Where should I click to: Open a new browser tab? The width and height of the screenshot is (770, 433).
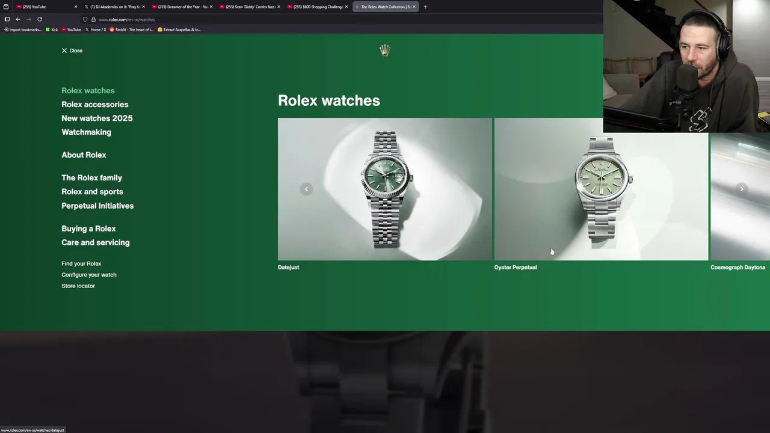[425, 7]
